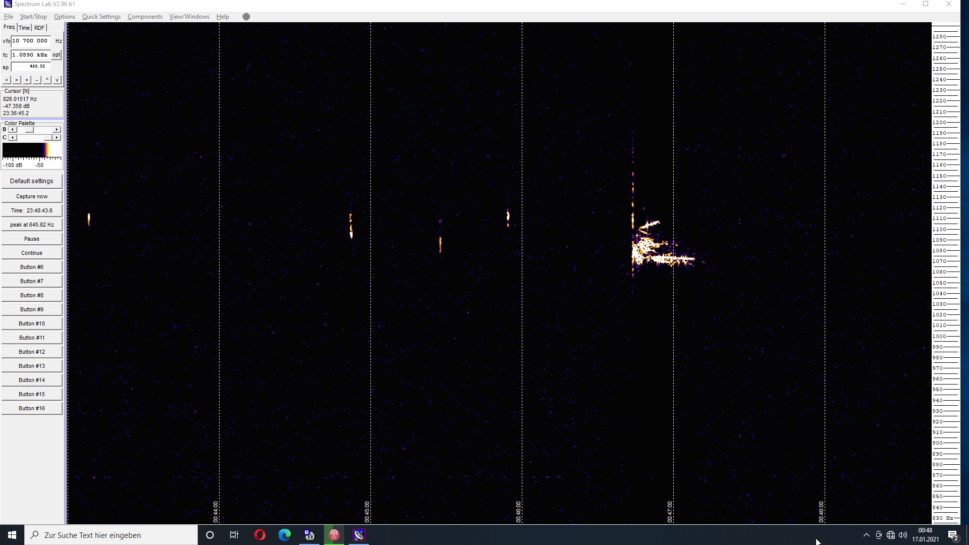
Task: Click the left arrow of contrast slider C
Action: (x=13, y=137)
